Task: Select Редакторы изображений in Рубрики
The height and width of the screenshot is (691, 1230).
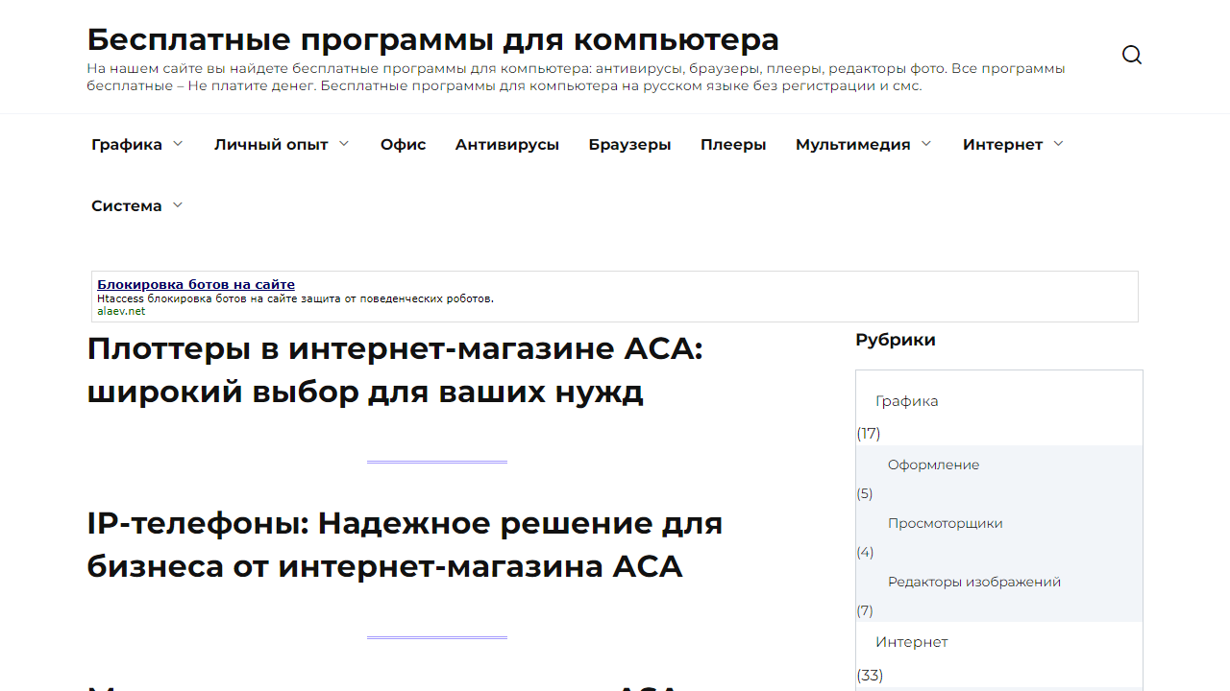Action: [974, 582]
